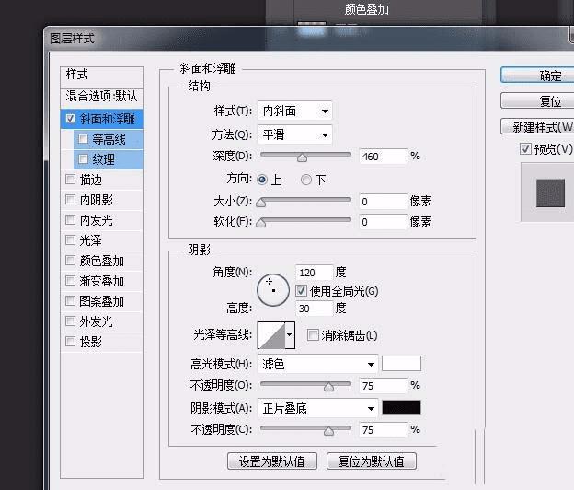Click 设置为默认值 button
The width and height of the screenshot is (574, 490).
272,461
